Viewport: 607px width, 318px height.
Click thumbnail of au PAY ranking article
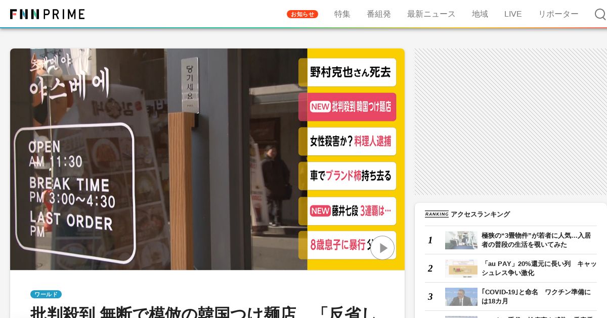pos(461,269)
